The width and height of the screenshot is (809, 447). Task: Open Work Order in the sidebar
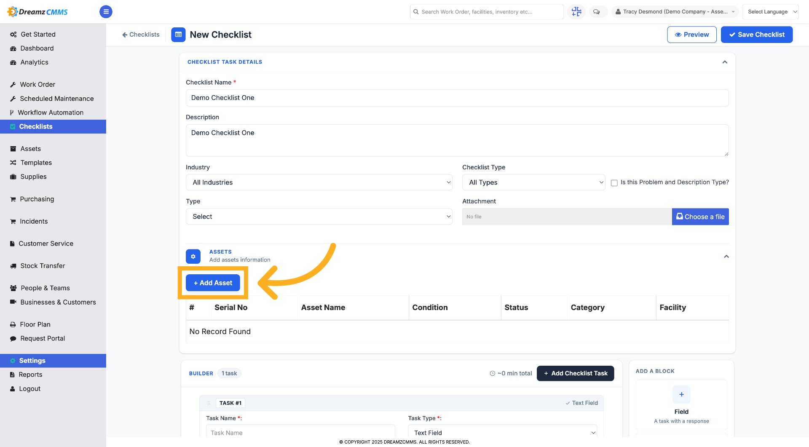38,84
